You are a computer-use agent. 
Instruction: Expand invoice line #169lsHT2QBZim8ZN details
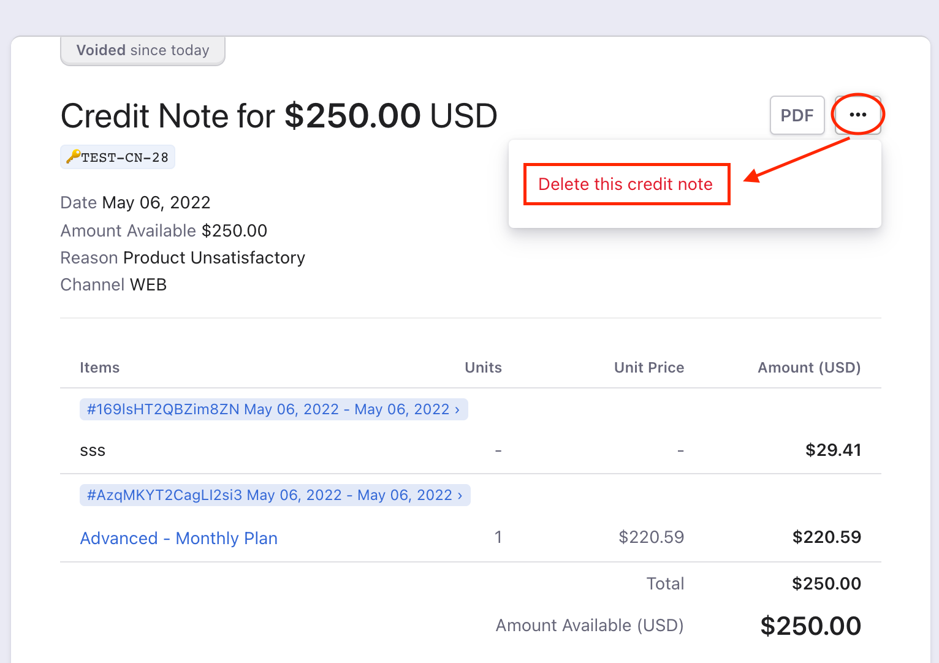click(273, 409)
